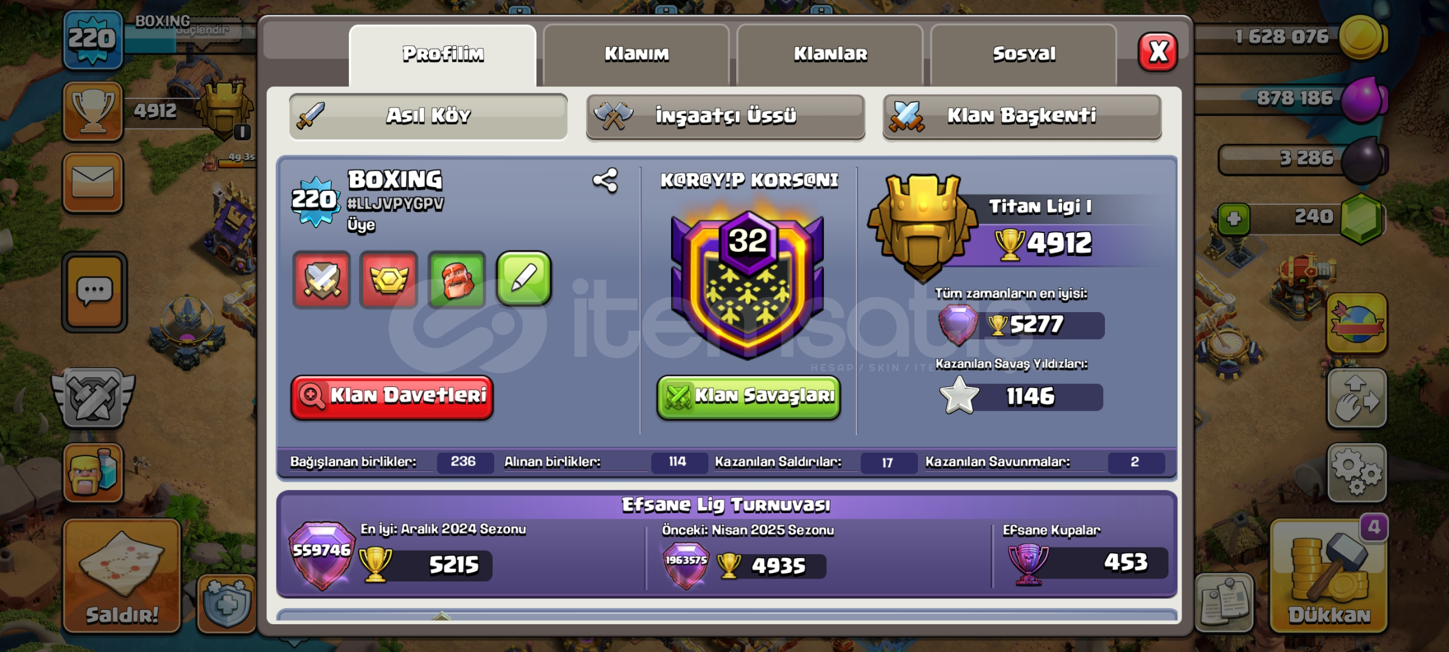
Task: Switch to the Sosyal tab
Action: [x=1024, y=54]
